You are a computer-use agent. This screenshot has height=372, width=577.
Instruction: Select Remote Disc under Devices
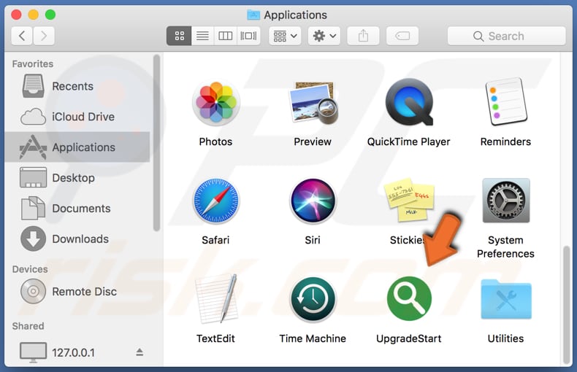[x=77, y=292]
